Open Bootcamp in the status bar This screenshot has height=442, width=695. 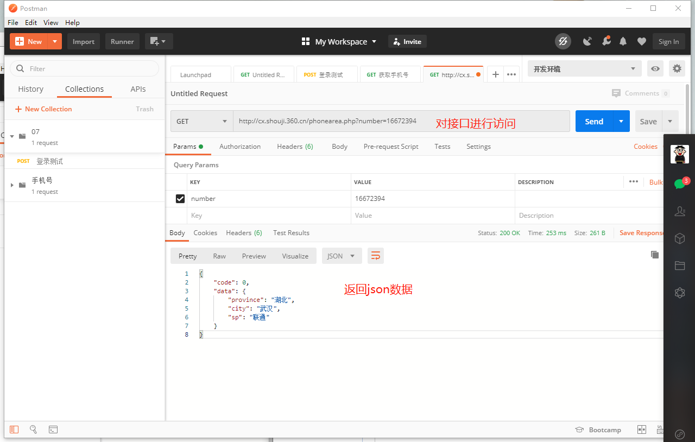598,430
